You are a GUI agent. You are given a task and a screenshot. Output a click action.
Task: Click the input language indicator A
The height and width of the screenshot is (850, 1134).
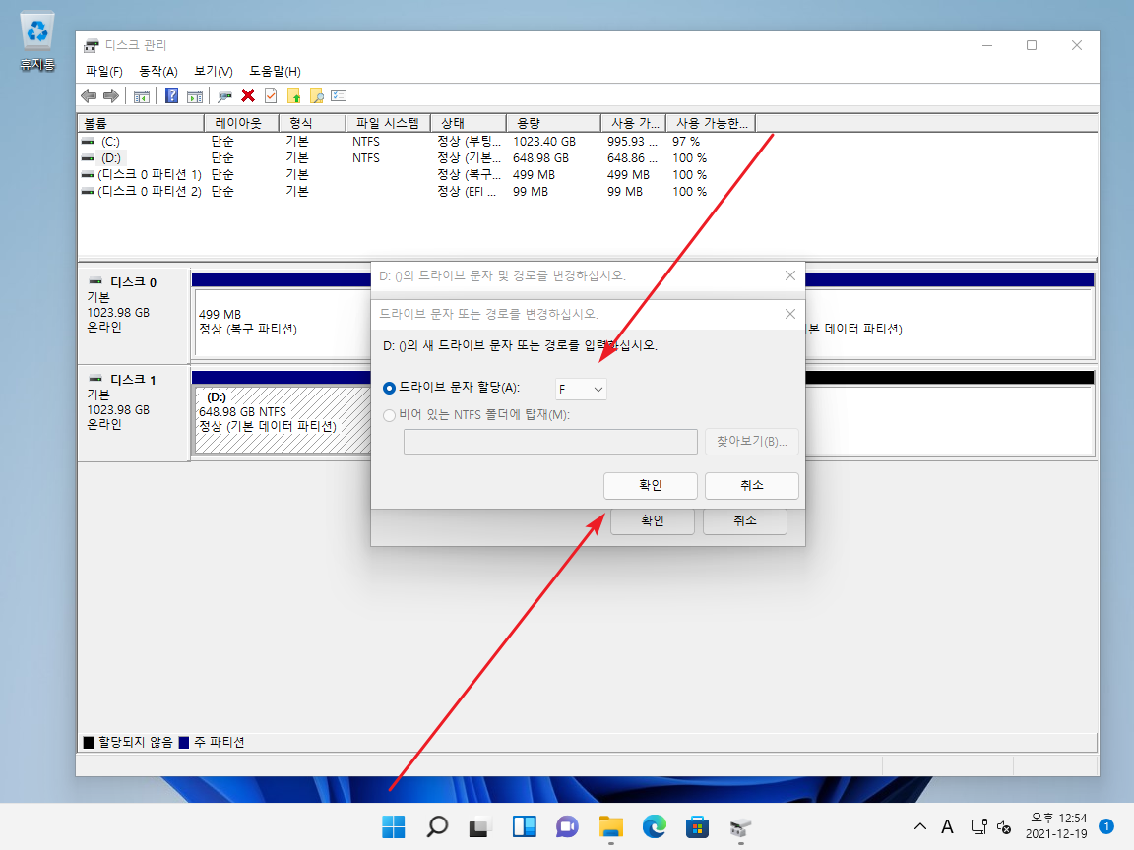click(x=947, y=826)
